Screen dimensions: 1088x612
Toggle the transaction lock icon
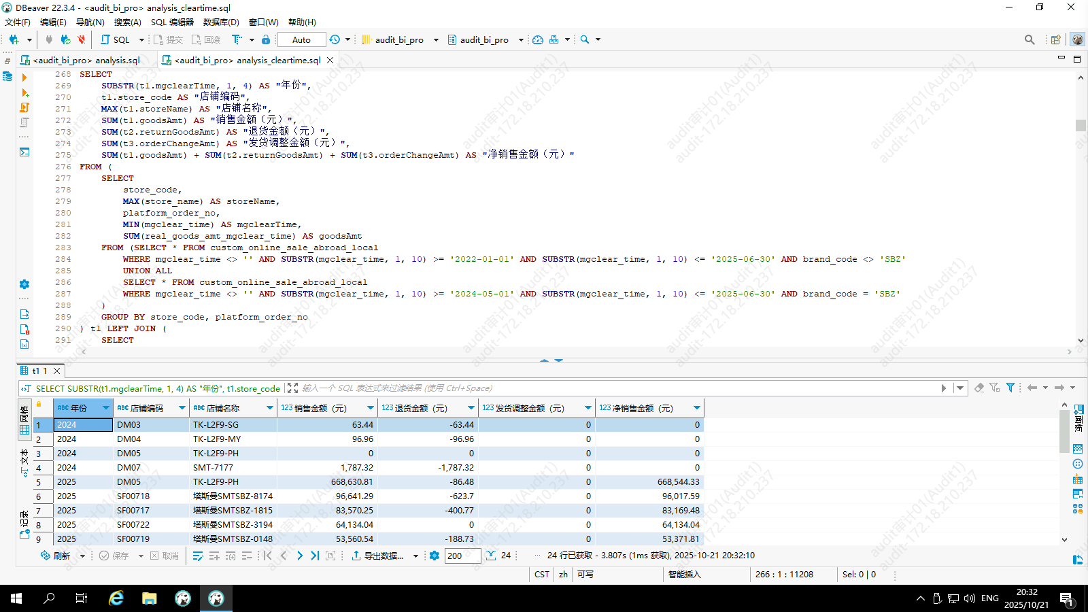[x=266, y=39]
